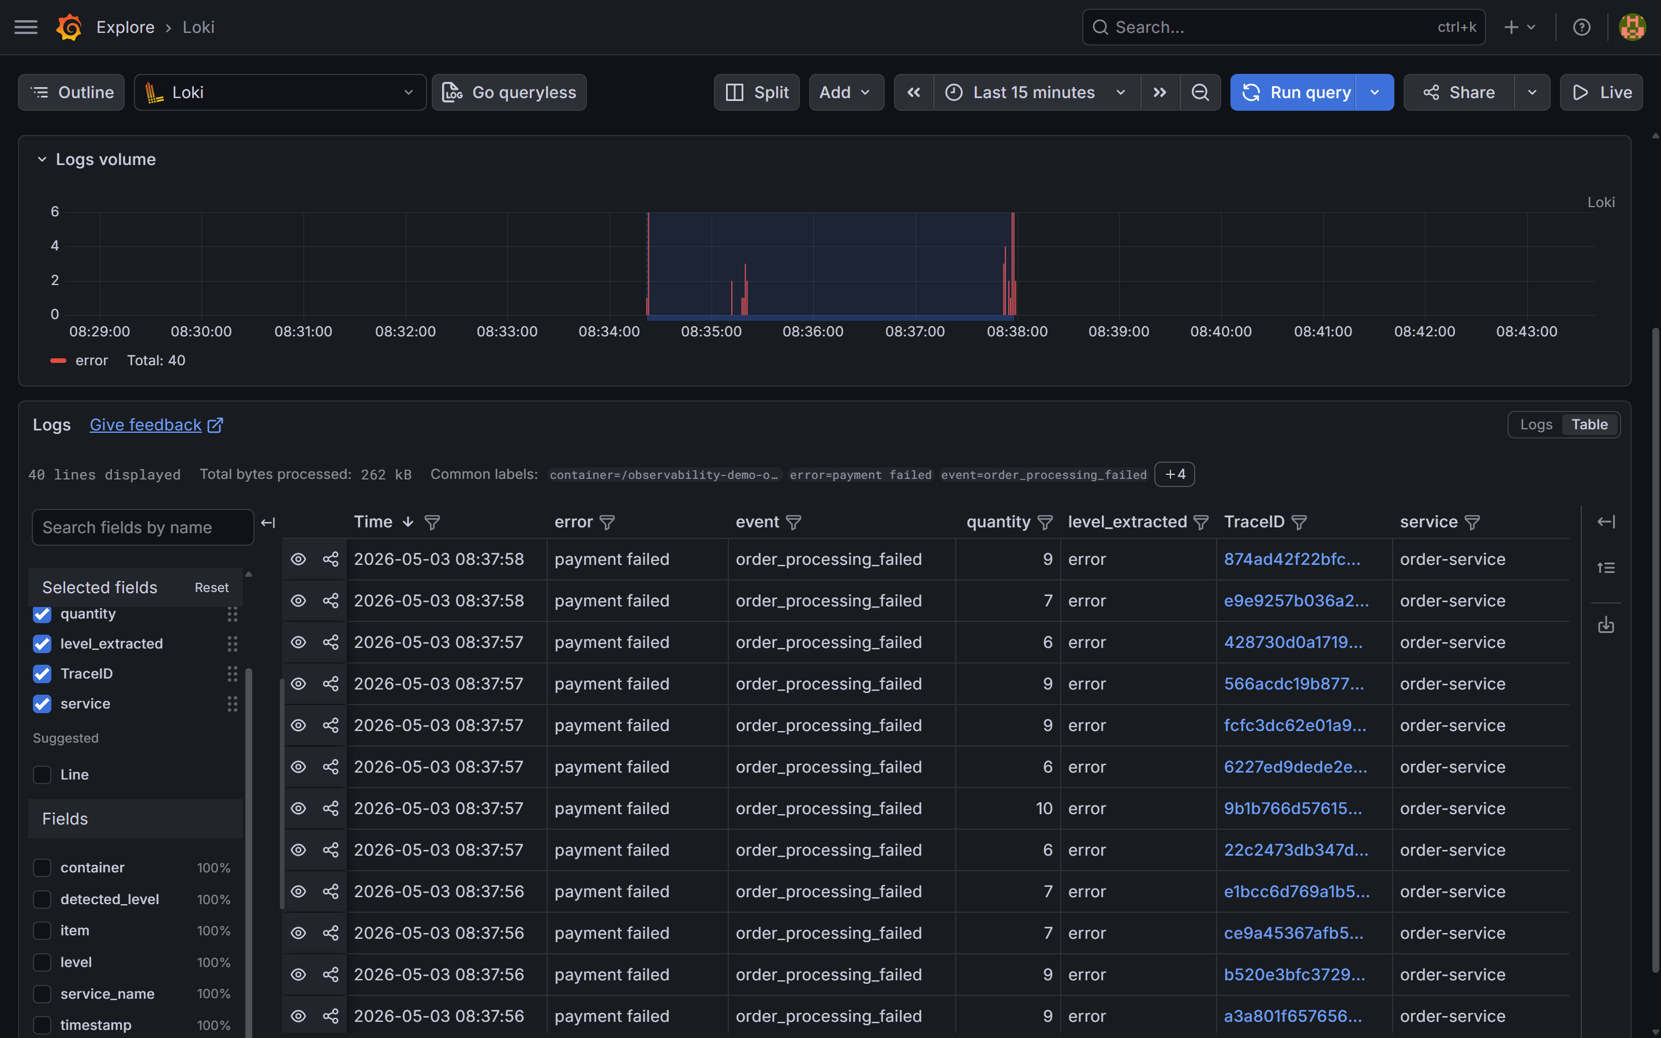Zoom out time range with magnifier icon
Image resolution: width=1661 pixels, height=1038 pixels.
point(1199,92)
